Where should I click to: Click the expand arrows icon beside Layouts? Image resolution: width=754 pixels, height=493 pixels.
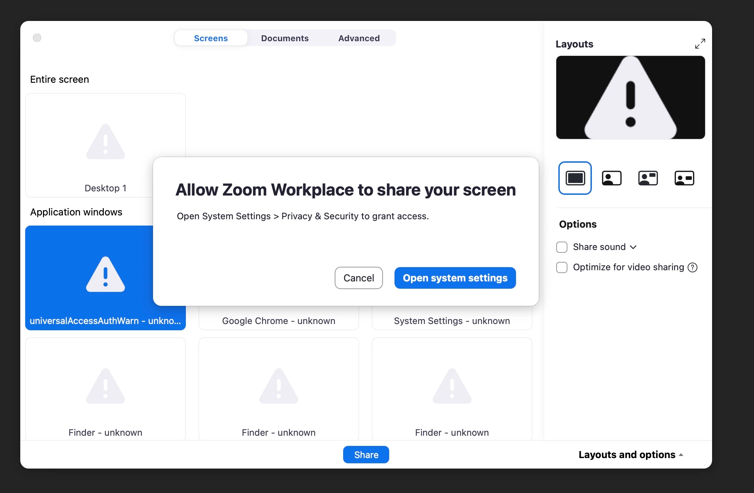[x=700, y=44]
